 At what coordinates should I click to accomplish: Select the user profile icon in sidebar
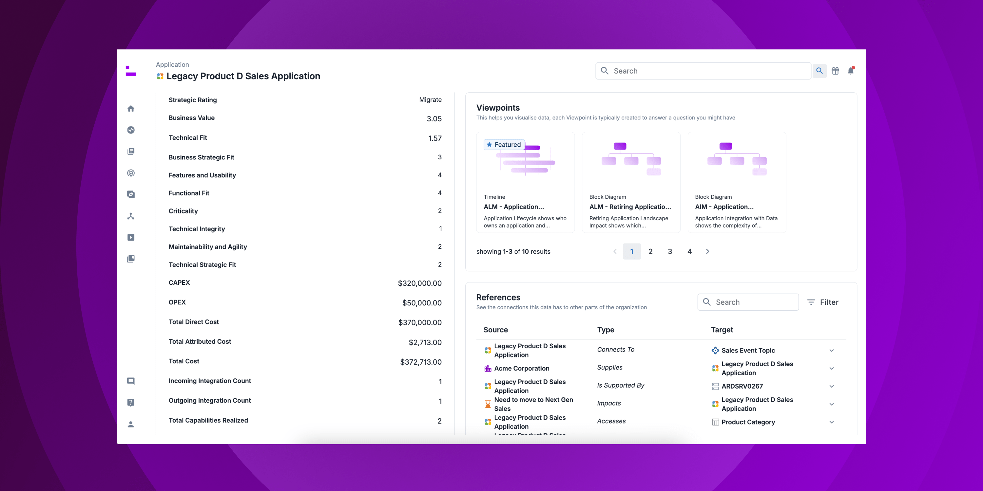tap(131, 423)
